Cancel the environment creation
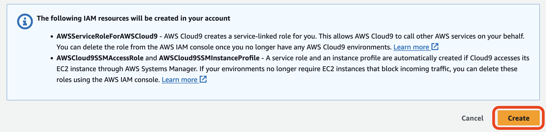This screenshot has width=546, height=132. coord(472,118)
